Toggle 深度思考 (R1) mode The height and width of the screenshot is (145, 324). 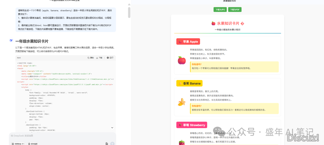click(18, 144)
